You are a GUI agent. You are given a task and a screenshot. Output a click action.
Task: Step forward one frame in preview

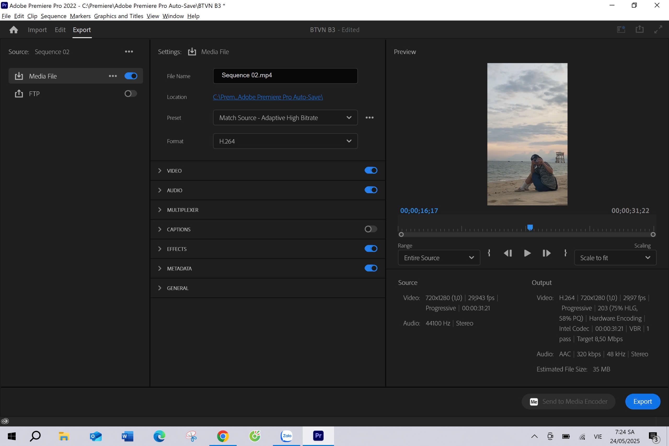546,253
